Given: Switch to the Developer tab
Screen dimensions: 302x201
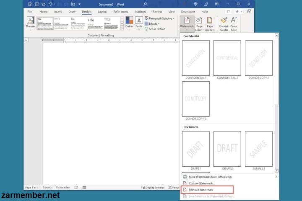Looking at the screenshot, I should [x=188, y=12].
